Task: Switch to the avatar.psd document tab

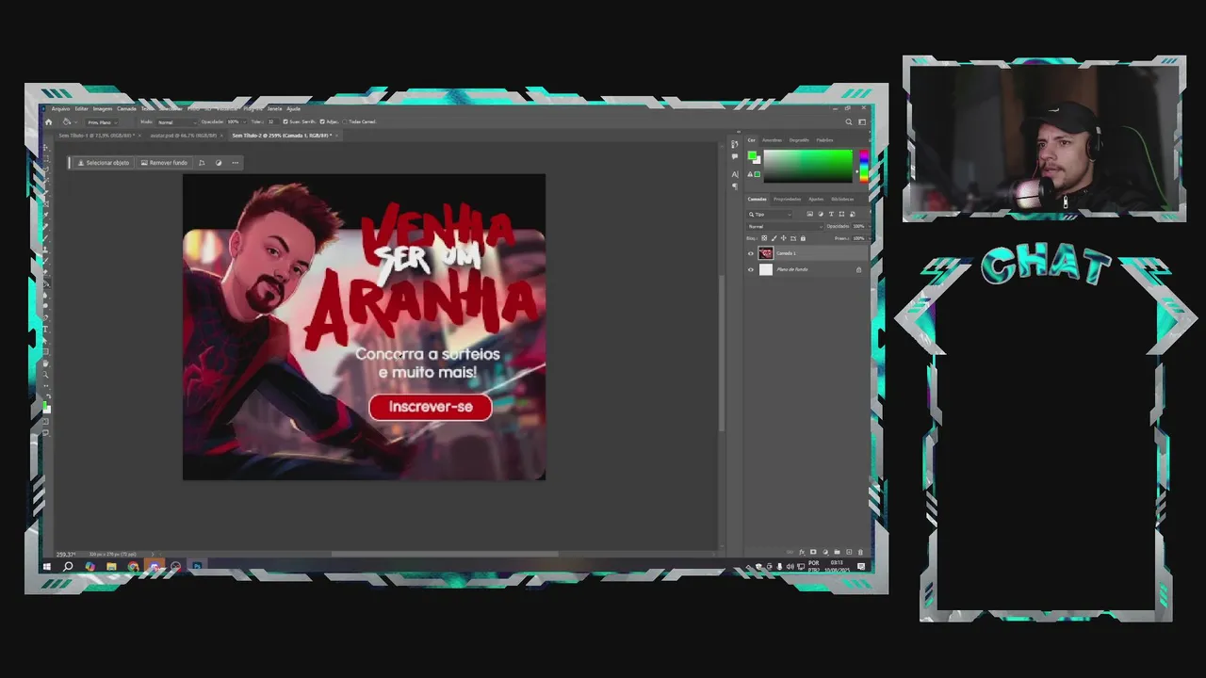Action: pyautogui.click(x=184, y=136)
